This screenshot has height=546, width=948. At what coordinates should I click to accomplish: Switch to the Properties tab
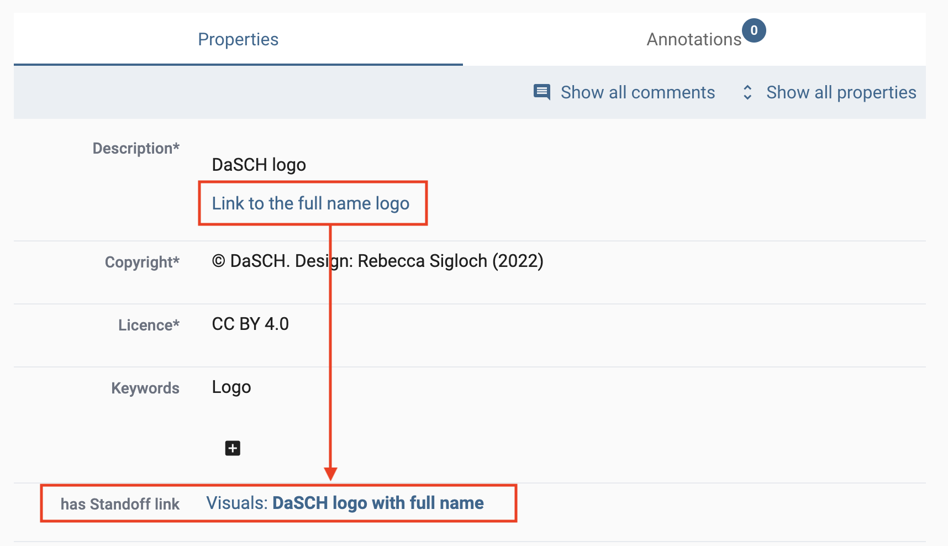238,39
